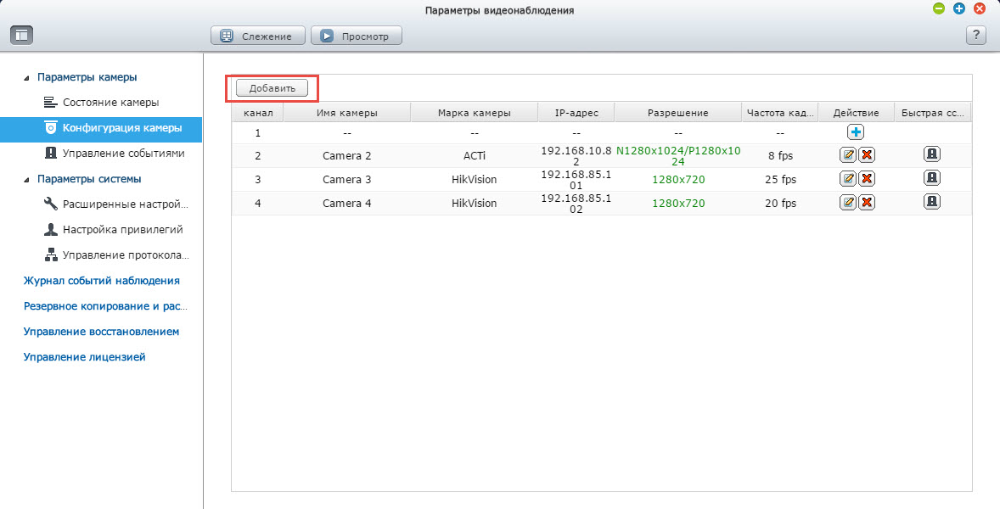Click IP address 192.168.85.101

[x=576, y=180]
